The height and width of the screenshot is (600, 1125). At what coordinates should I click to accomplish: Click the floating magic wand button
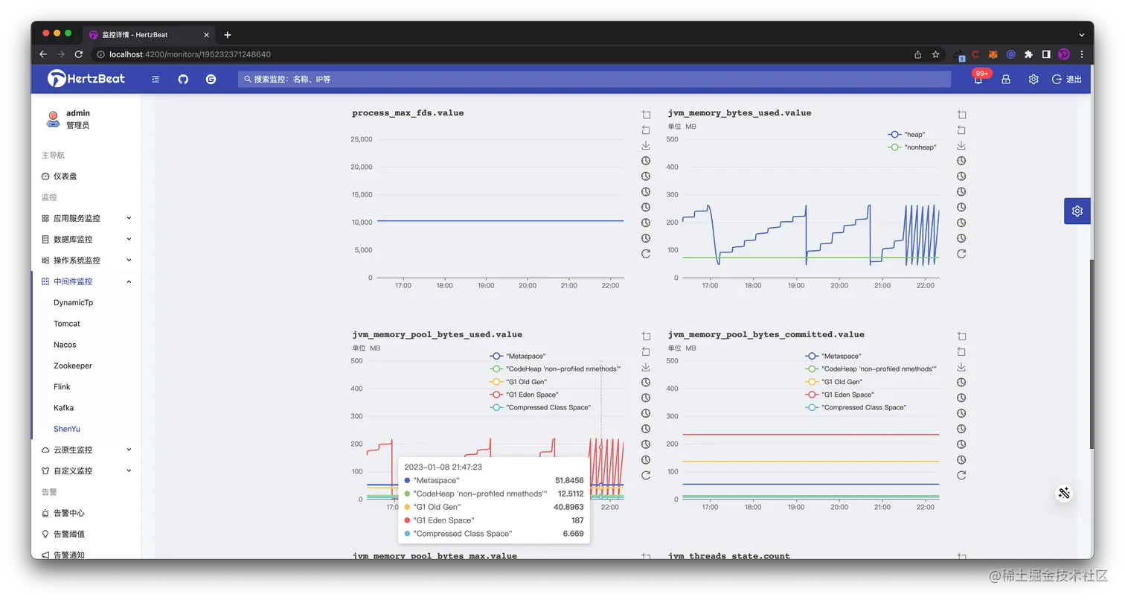[1065, 493]
